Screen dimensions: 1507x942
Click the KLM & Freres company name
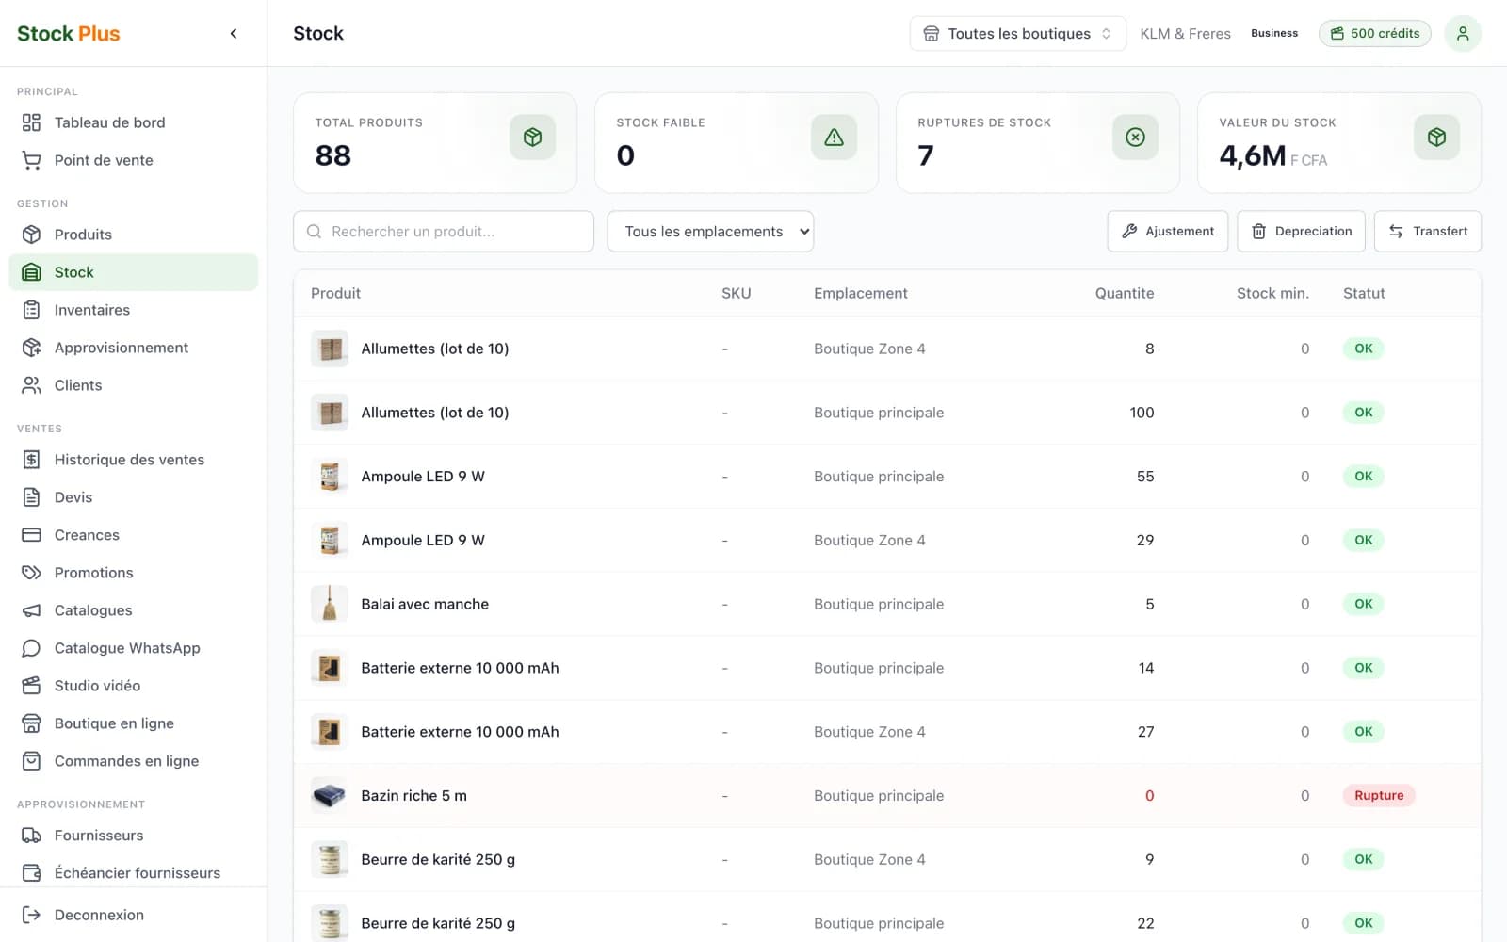tap(1185, 34)
